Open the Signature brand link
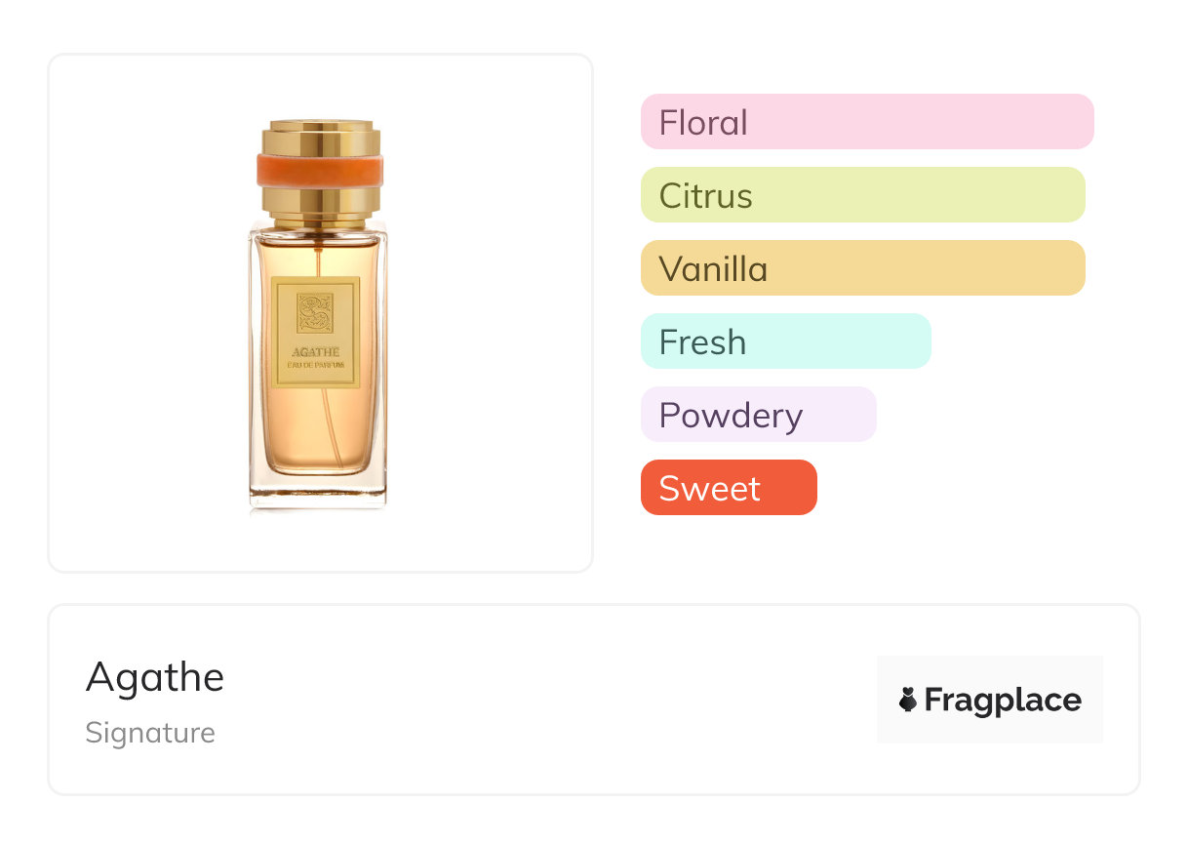This screenshot has width=1188, height=843. pos(150,733)
